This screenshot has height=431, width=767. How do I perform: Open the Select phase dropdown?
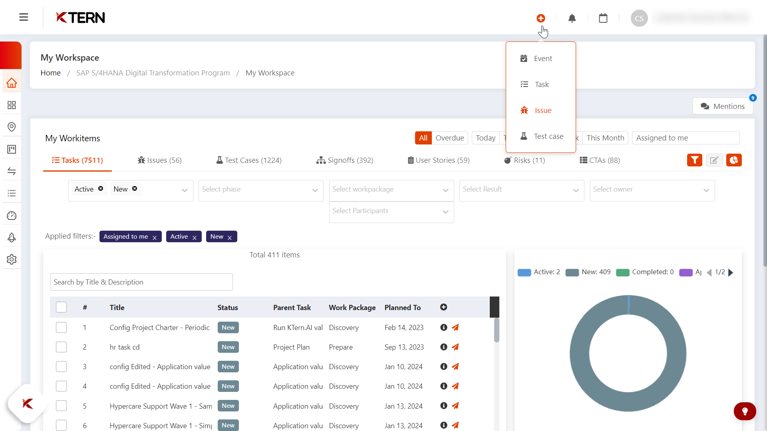(x=261, y=190)
